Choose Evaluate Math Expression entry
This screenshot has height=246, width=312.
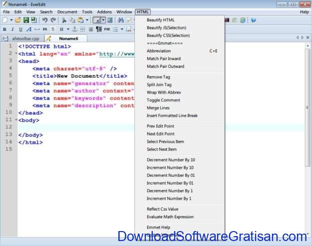click(x=180, y=217)
